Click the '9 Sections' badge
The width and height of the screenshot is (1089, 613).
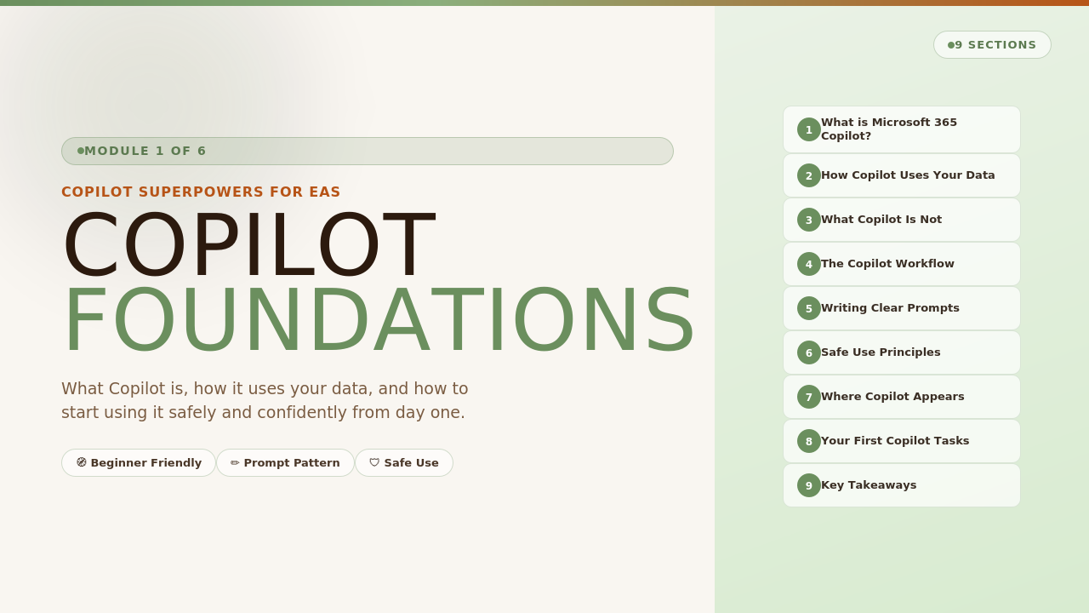[x=992, y=45]
